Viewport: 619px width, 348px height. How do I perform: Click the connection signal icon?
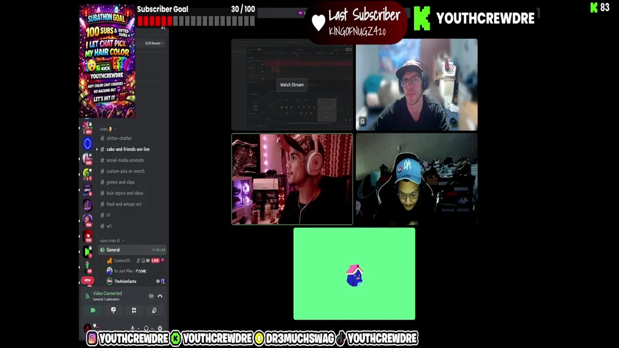click(87, 296)
